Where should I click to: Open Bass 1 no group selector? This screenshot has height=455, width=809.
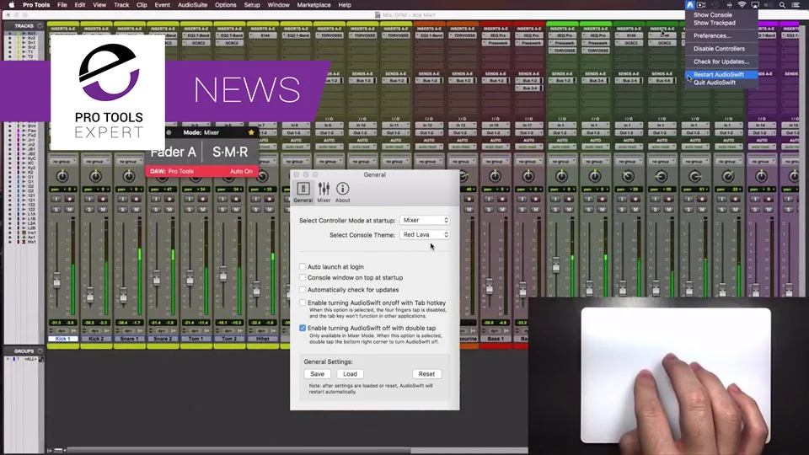coord(495,162)
